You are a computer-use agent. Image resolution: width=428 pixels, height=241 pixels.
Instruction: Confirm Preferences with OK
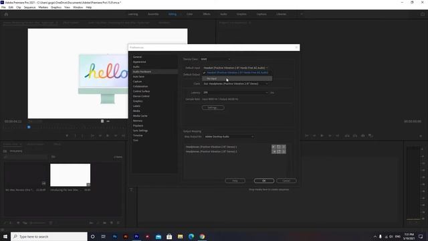[x=264, y=181]
